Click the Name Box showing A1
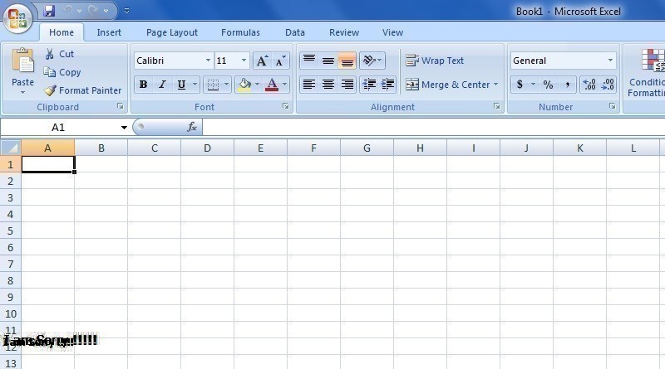 (58, 128)
